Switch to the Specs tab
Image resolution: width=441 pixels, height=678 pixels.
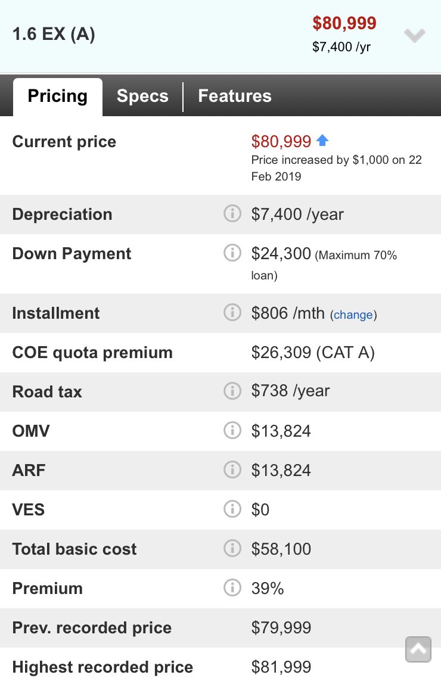142,97
